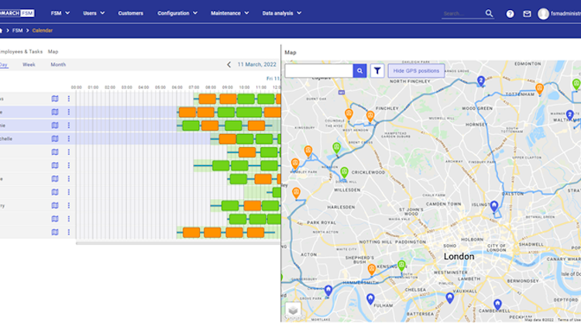
Task: Open map icon for the 'chelle' row
Action: 55,139
